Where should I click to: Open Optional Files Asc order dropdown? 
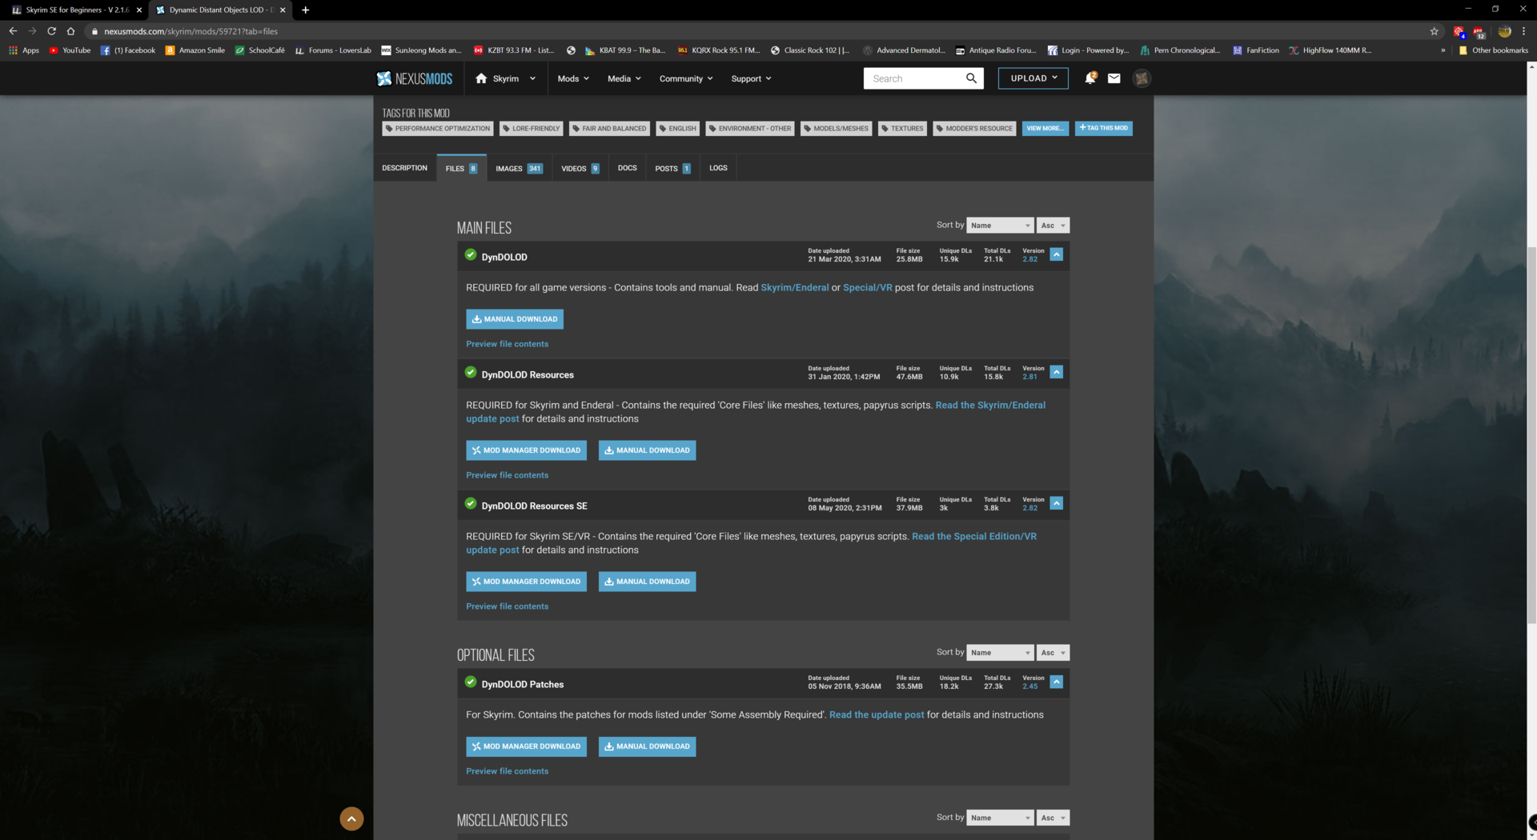tap(1053, 653)
